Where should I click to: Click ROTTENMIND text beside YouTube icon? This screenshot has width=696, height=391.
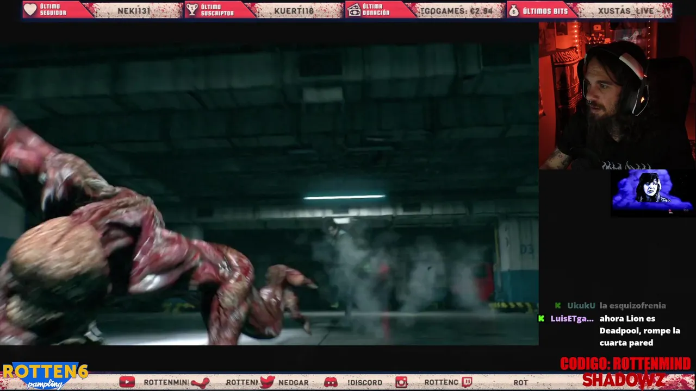pyautogui.click(x=166, y=382)
